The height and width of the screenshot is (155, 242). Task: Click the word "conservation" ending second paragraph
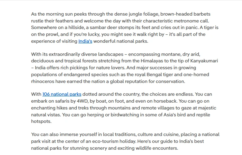coord(170,81)
